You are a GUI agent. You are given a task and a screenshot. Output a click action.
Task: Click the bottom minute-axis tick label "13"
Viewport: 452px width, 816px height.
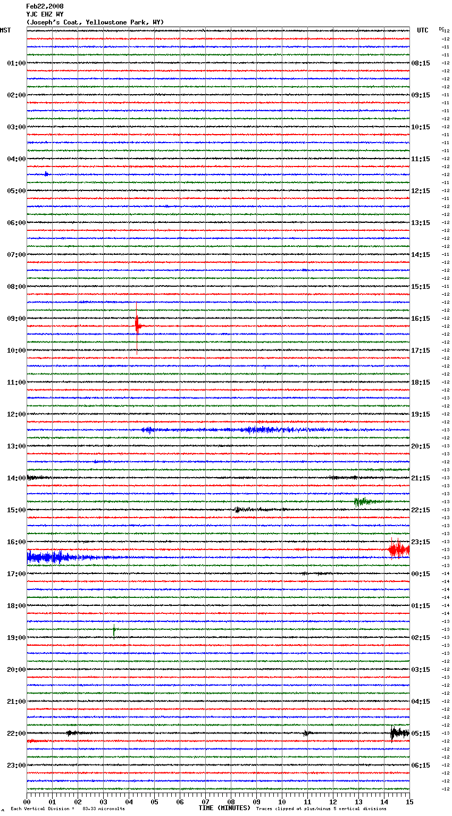click(359, 802)
